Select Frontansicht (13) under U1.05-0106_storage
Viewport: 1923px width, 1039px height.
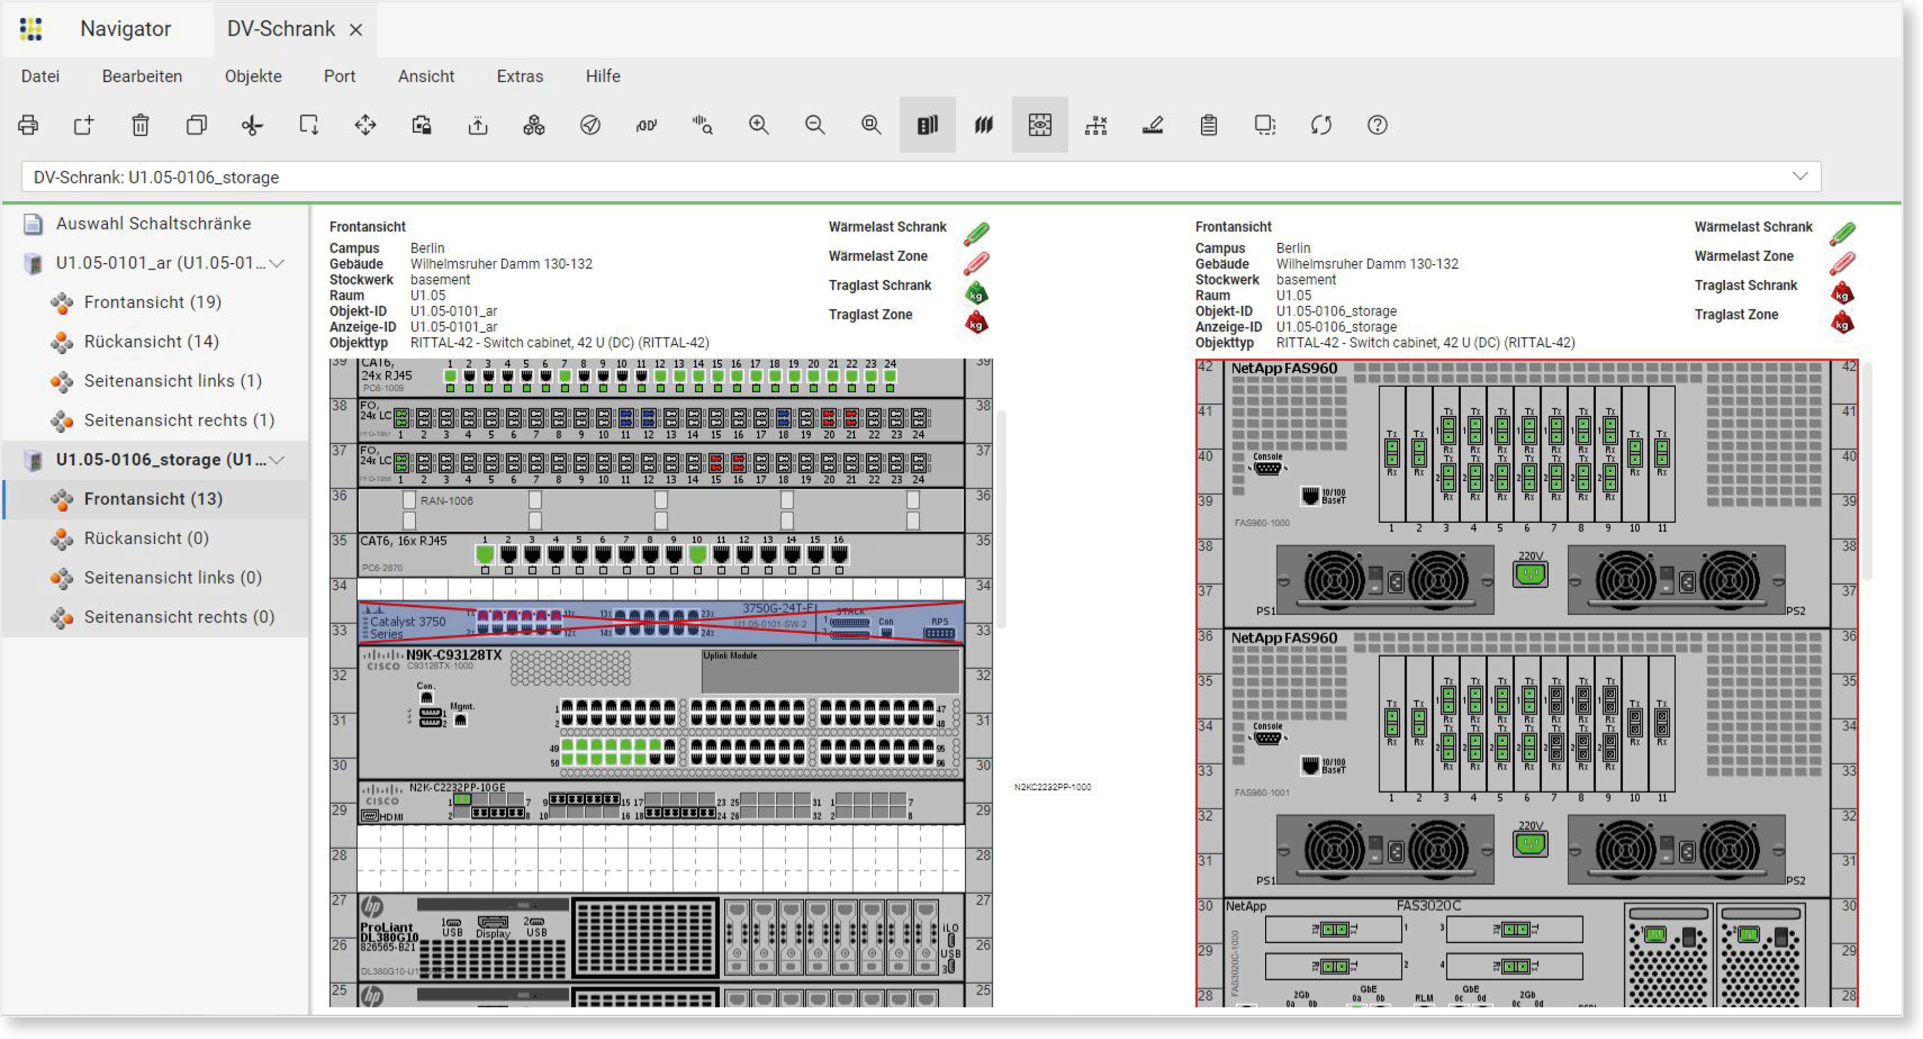click(x=152, y=499)
